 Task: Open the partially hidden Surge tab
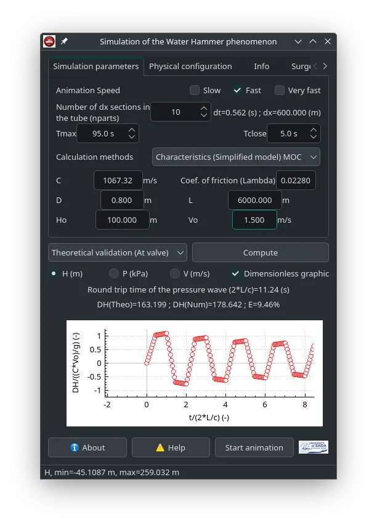coord(301,66)
